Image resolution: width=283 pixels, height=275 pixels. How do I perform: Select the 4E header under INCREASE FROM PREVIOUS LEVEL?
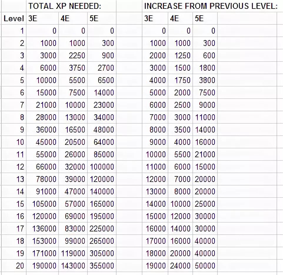(x=180, y=18)
